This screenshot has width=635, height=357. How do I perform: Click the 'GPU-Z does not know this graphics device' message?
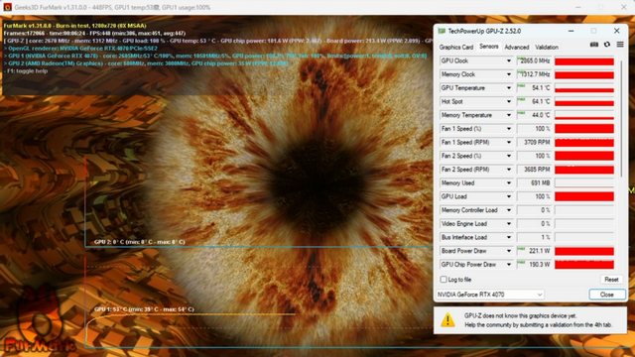[520, 315]
